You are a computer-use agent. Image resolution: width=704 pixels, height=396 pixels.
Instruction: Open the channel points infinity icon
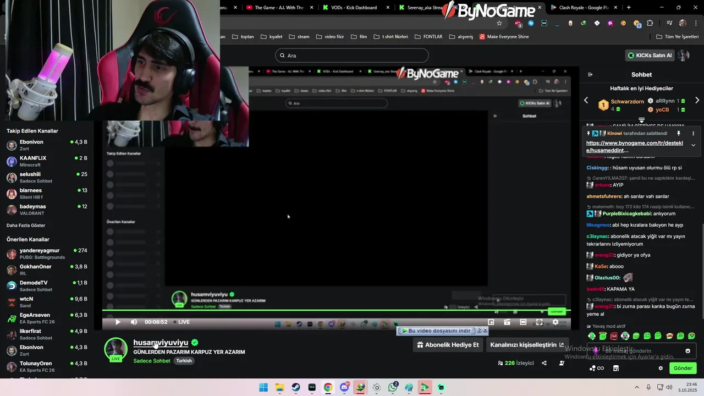[597, 368]
